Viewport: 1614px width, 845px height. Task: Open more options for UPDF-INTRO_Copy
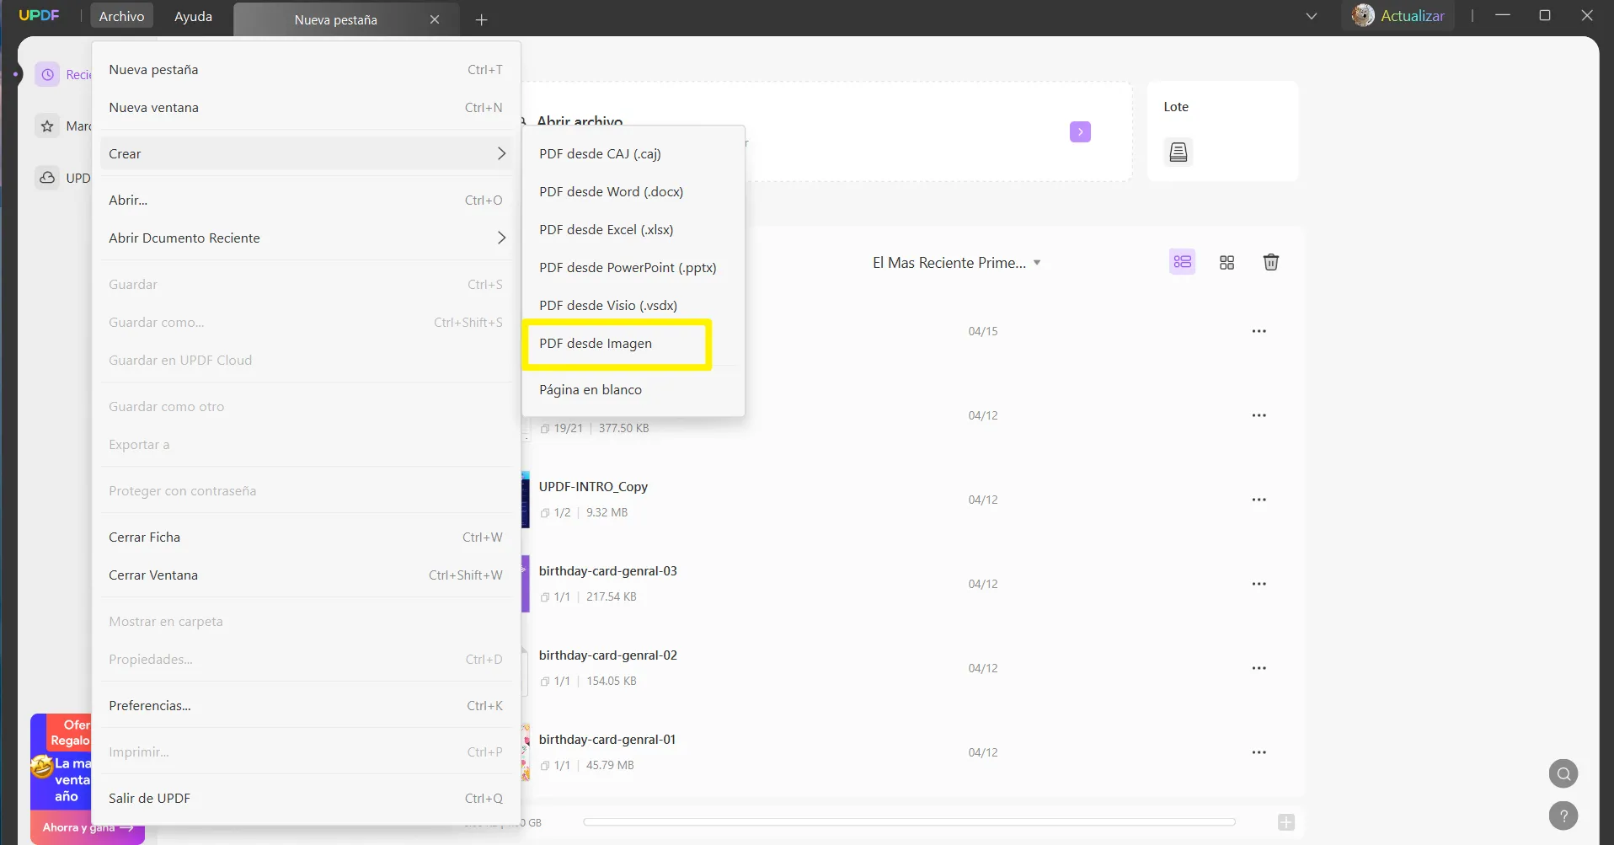[1259, 500]
